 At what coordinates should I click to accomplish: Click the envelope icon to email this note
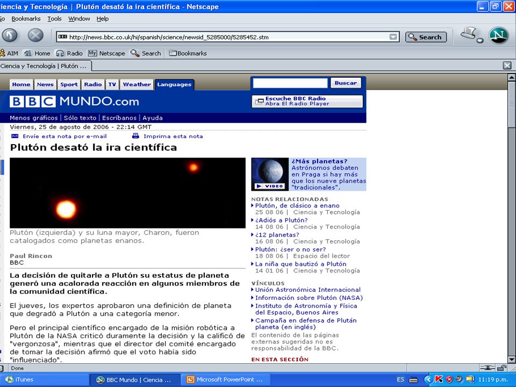(15, 136)
